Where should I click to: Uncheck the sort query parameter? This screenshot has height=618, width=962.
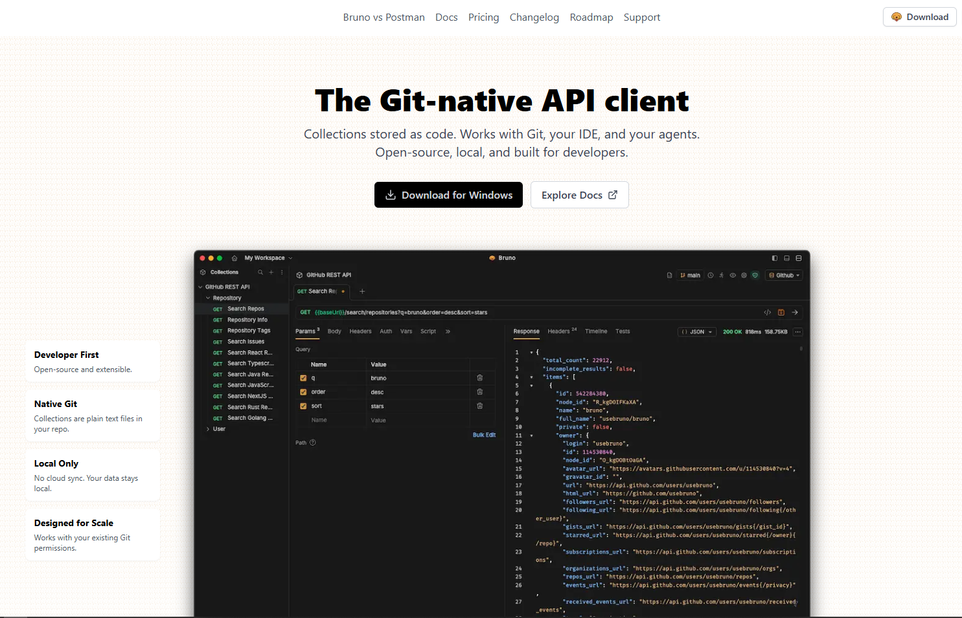303,406
